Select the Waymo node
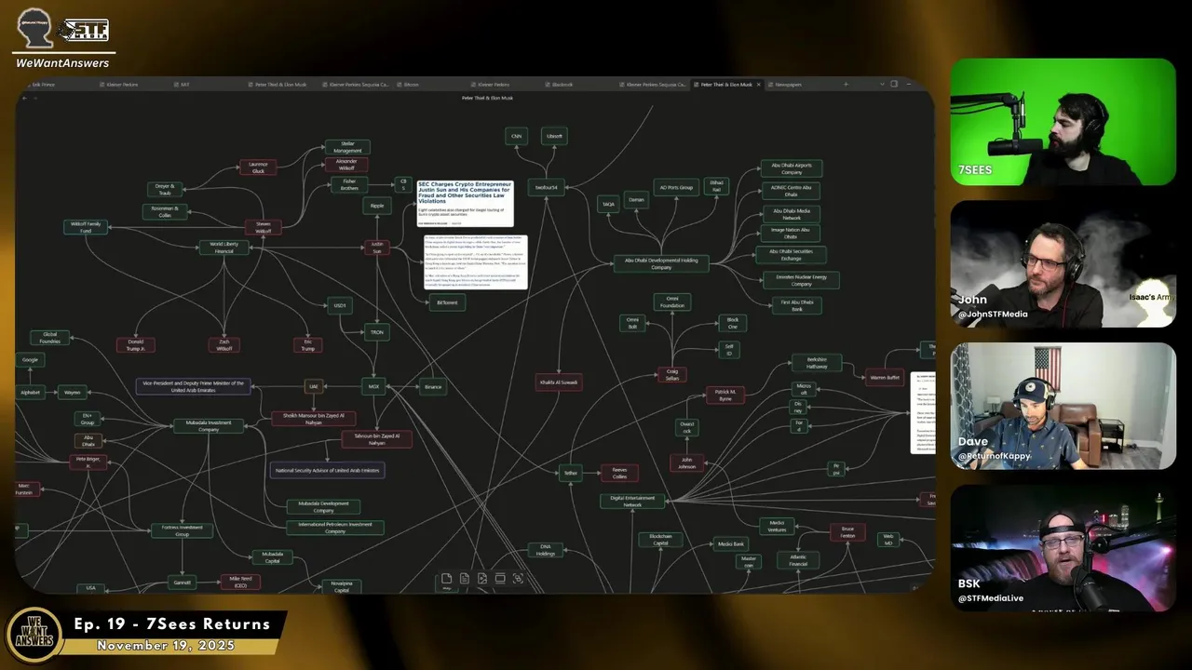The image size is (1192, 670). tap(73, 393)
